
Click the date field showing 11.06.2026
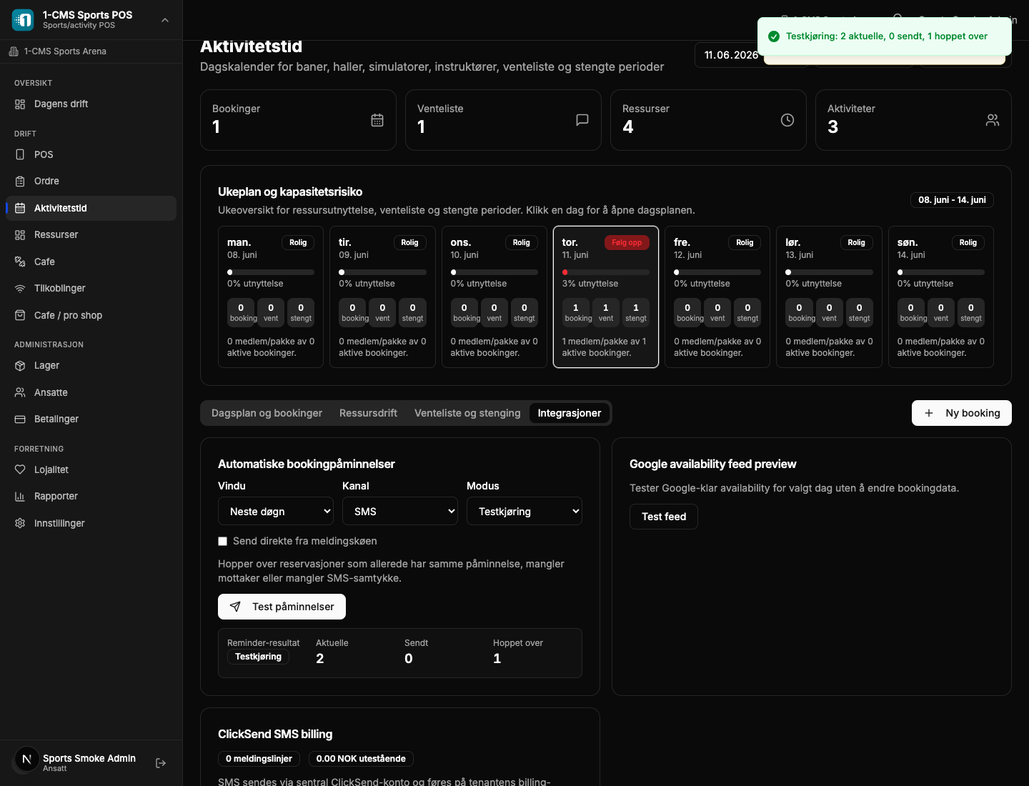pyautogui.click(x=731, y=55)
